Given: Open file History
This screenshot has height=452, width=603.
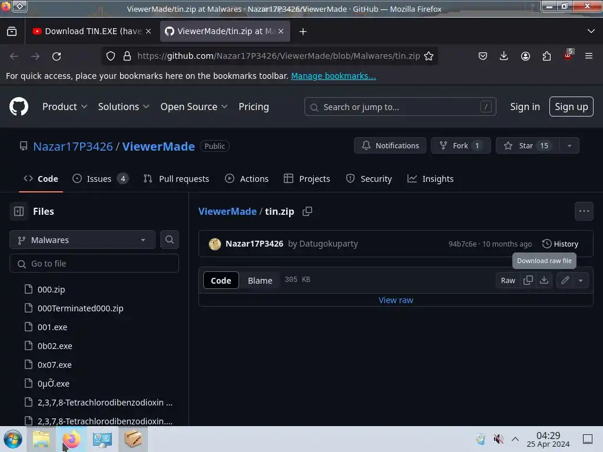Looking at the screenshot, I should point(560,244).
